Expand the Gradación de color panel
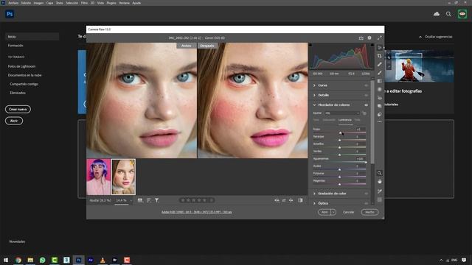This screenshot has height=265, width=472. (x=314, y=194)
